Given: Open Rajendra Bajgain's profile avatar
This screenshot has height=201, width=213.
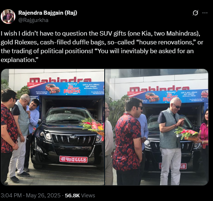Looking at the screenshot, I should (x=8, y=17).
